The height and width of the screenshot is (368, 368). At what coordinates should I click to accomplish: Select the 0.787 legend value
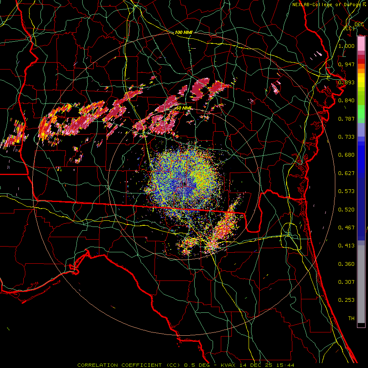tap(346, 119)
